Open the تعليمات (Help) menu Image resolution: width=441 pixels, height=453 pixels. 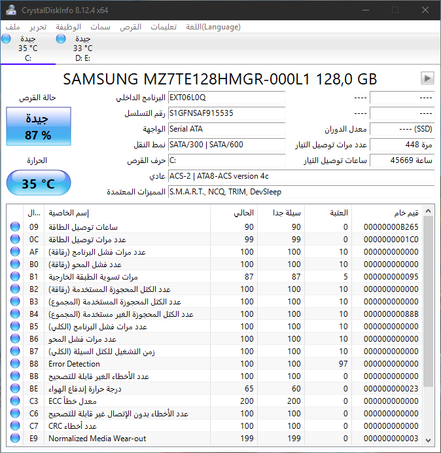(164, 27)
